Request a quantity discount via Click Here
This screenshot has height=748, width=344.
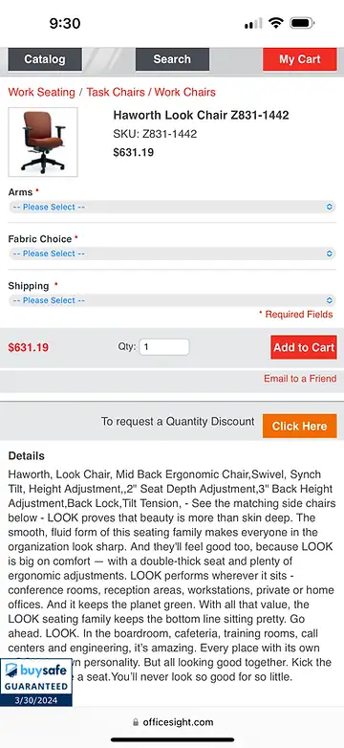(300, 426)
